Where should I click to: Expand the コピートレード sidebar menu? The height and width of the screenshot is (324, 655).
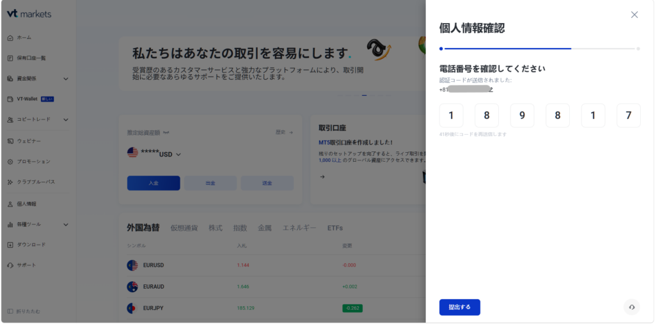click(66, 120)
